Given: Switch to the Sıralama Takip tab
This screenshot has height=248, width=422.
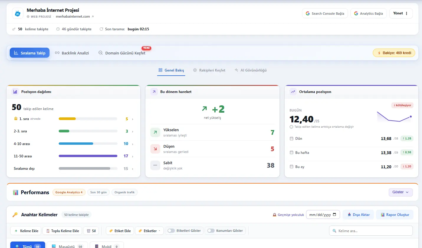Looking at the screenshot, I should (29, 53).
